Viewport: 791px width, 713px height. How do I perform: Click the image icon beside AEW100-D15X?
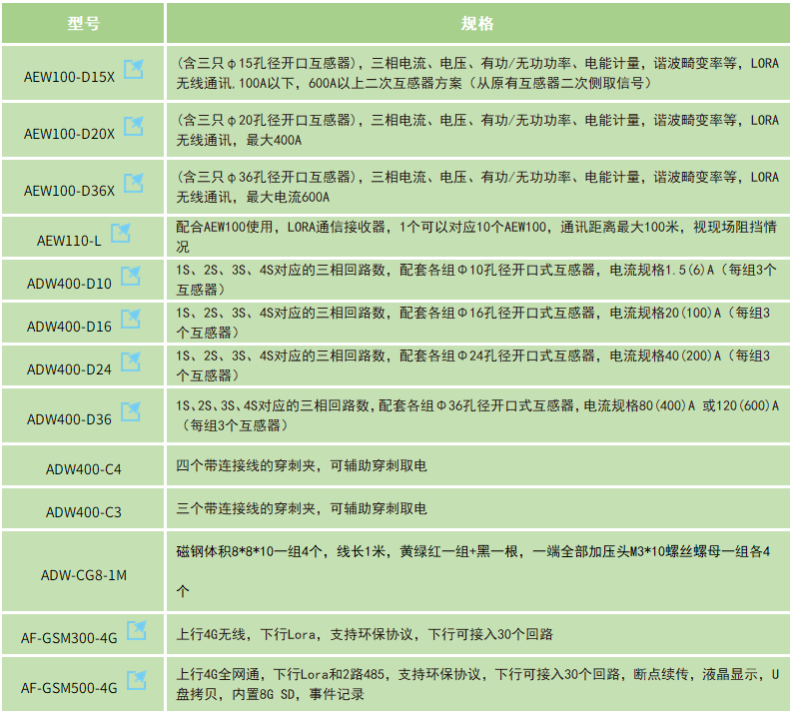(x=133, y=68)
